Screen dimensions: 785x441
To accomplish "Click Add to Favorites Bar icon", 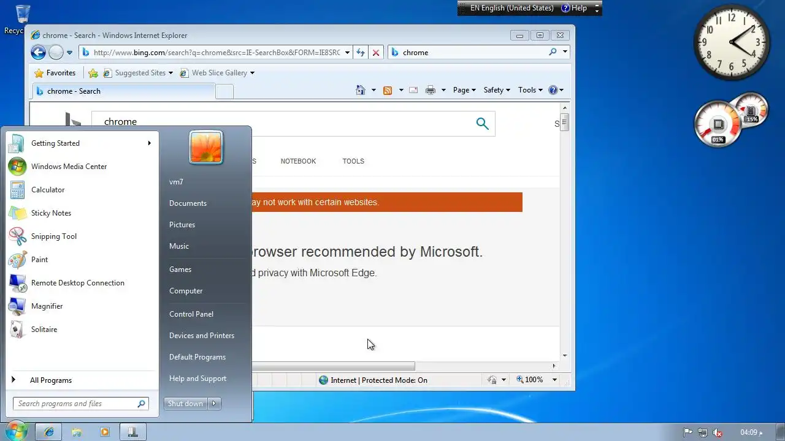I will tap(93, 73).
